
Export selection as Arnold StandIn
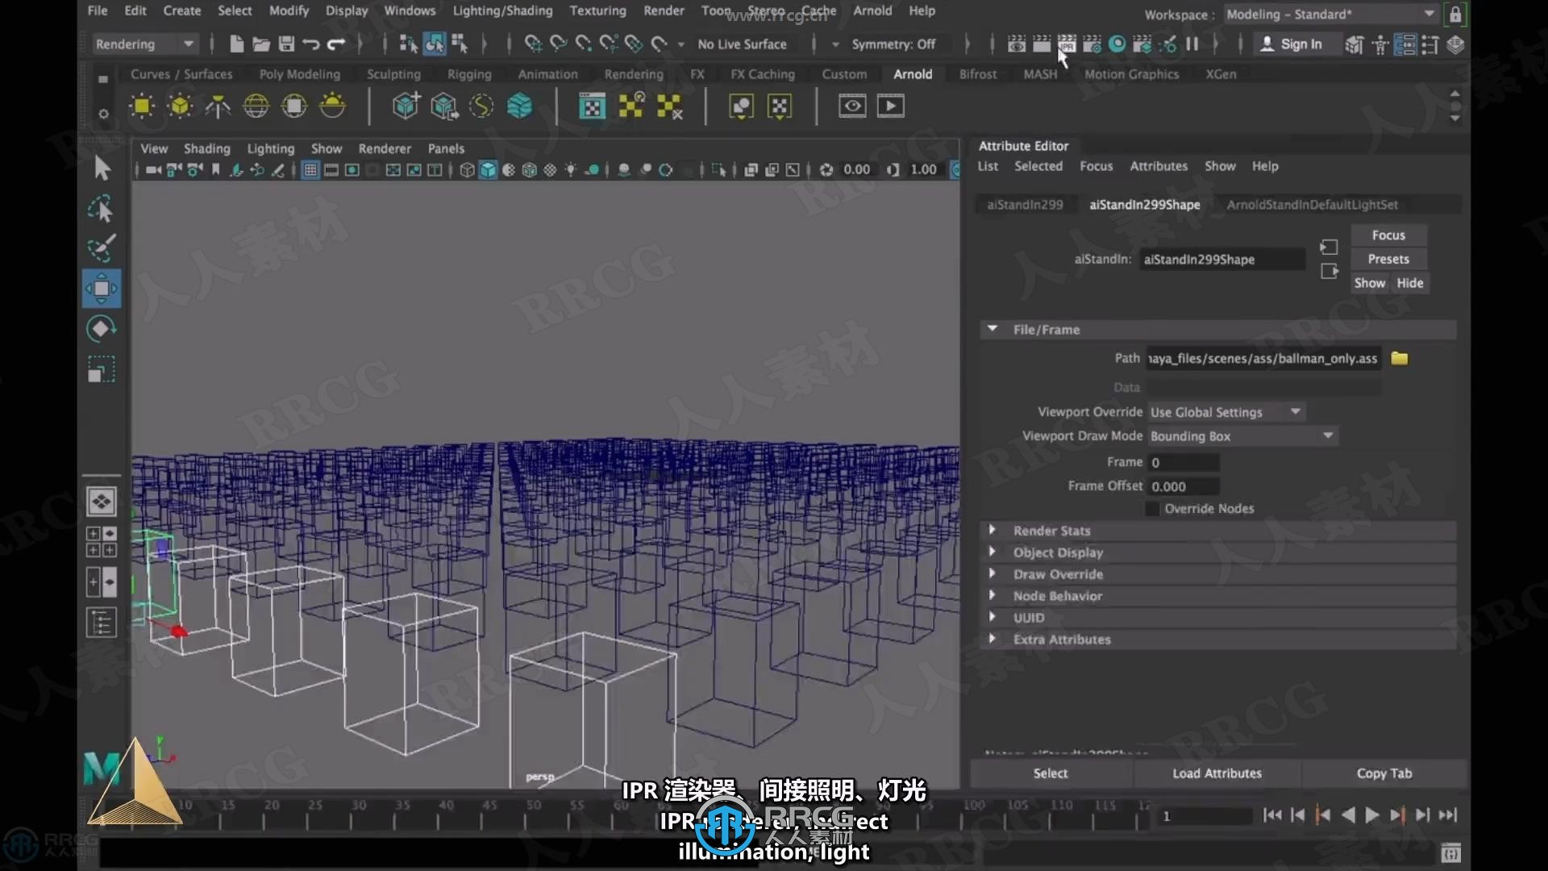click(443, 106)
